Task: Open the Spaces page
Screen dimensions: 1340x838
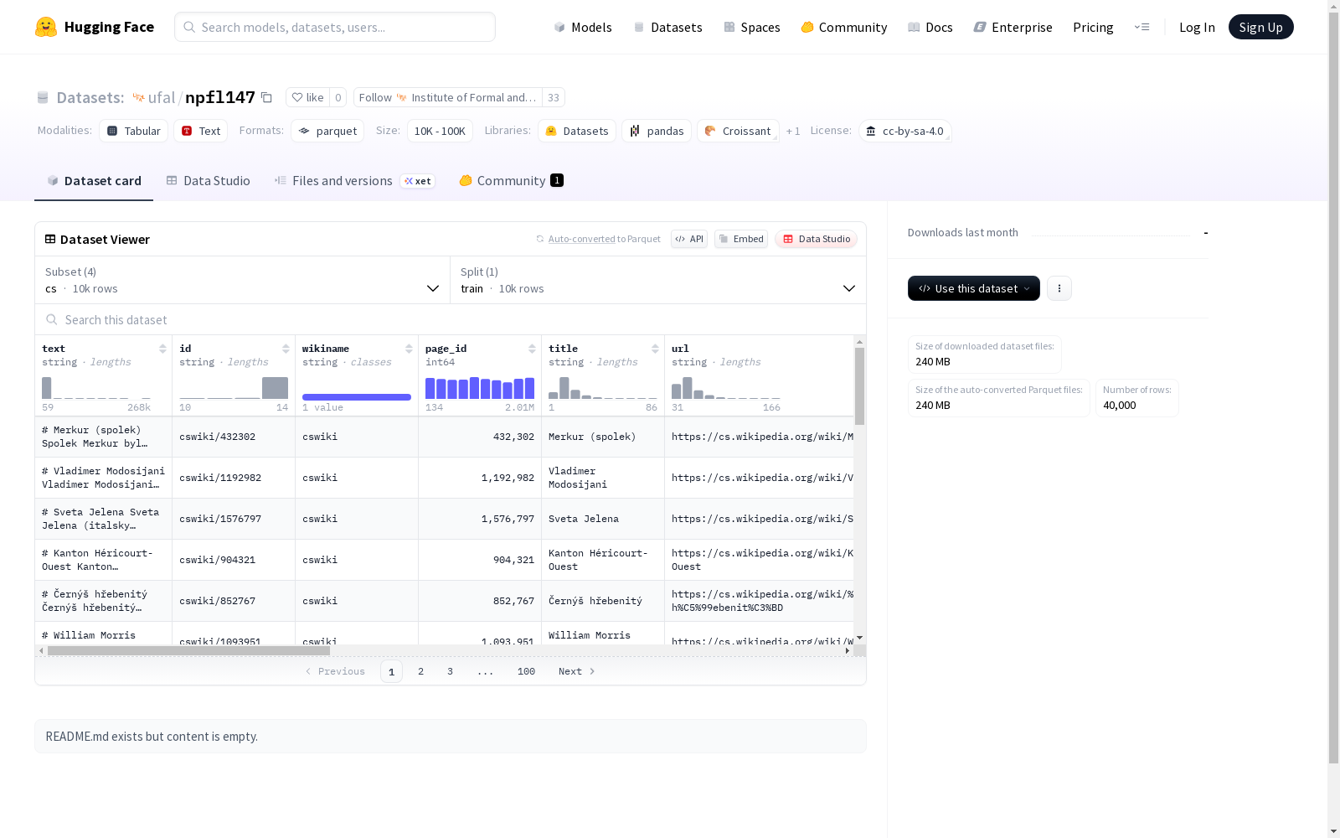Action: point(752,27)
